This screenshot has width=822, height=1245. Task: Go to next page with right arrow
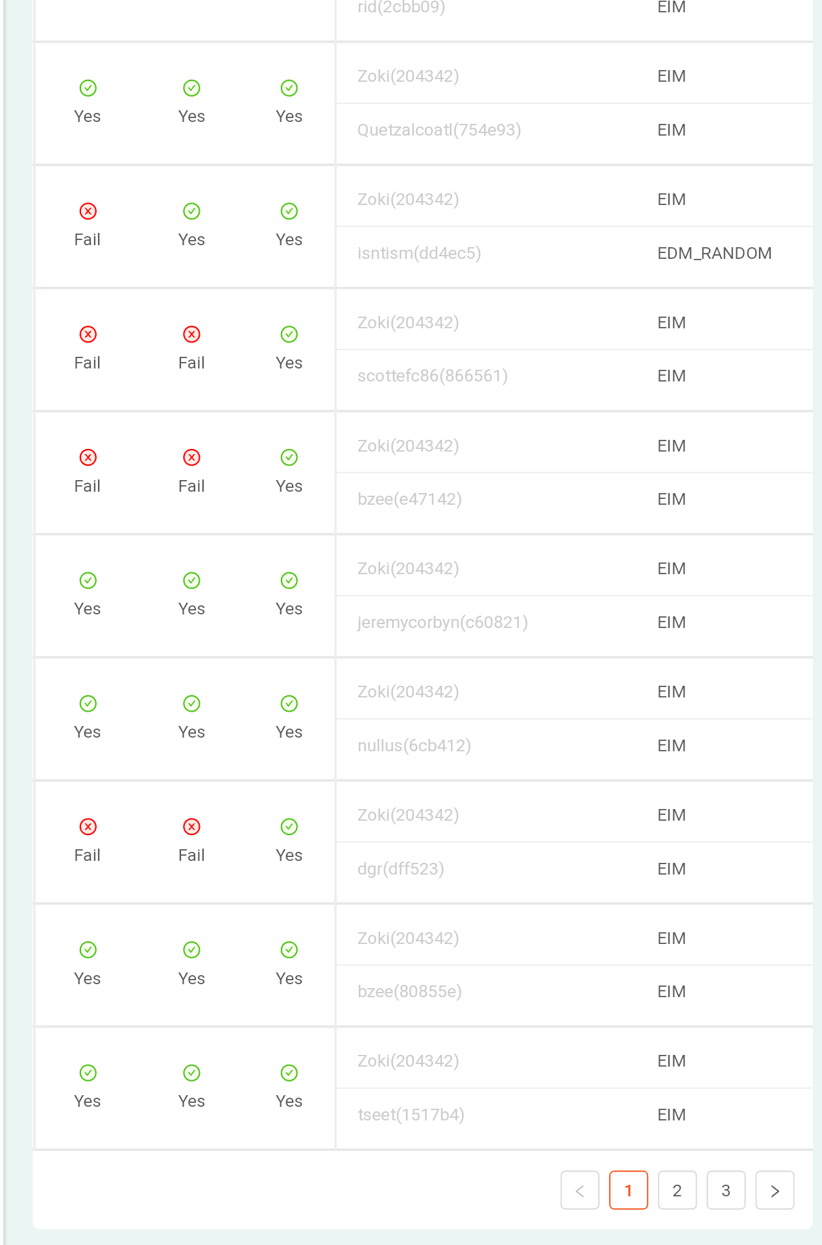point(774,1191)
